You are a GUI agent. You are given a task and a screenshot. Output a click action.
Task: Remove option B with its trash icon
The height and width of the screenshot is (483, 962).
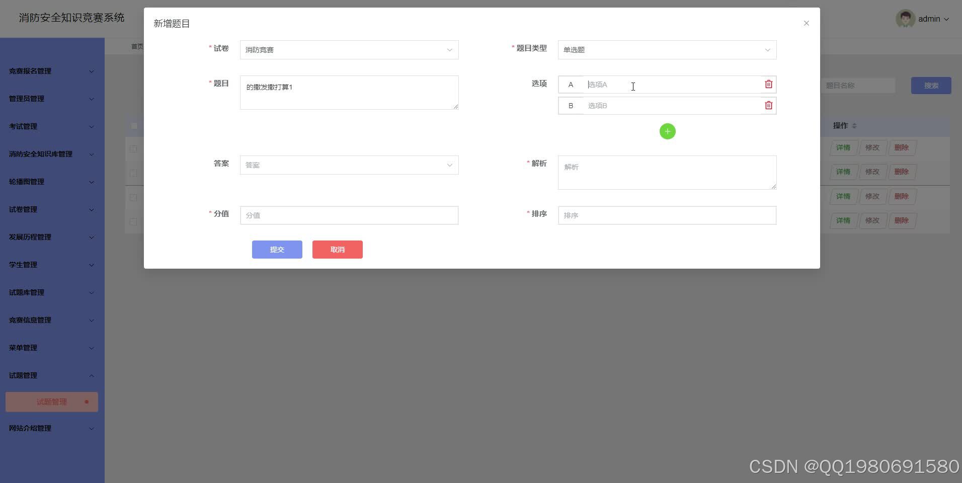point(768,105)
